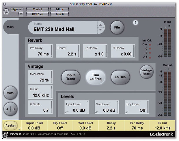This screenshot has width=179, height=141.
Task: Click the preset name EMT 250 Med Hall
Action: click(x=54, y=29)
